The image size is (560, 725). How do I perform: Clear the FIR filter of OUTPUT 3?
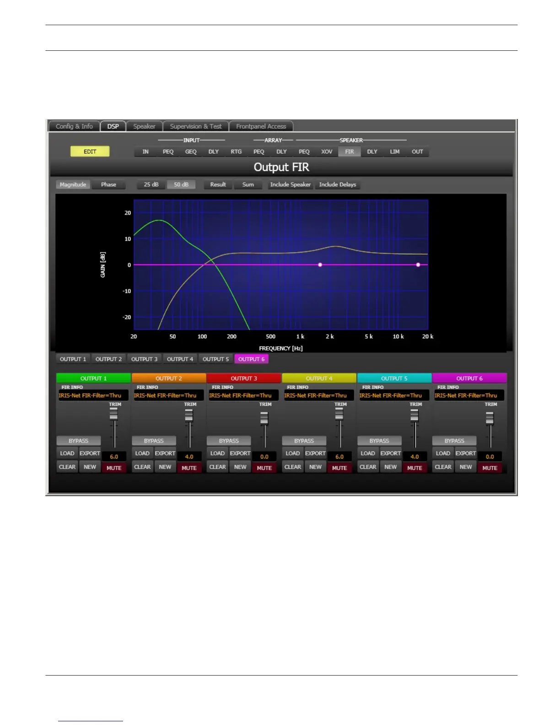click(218, 467)
